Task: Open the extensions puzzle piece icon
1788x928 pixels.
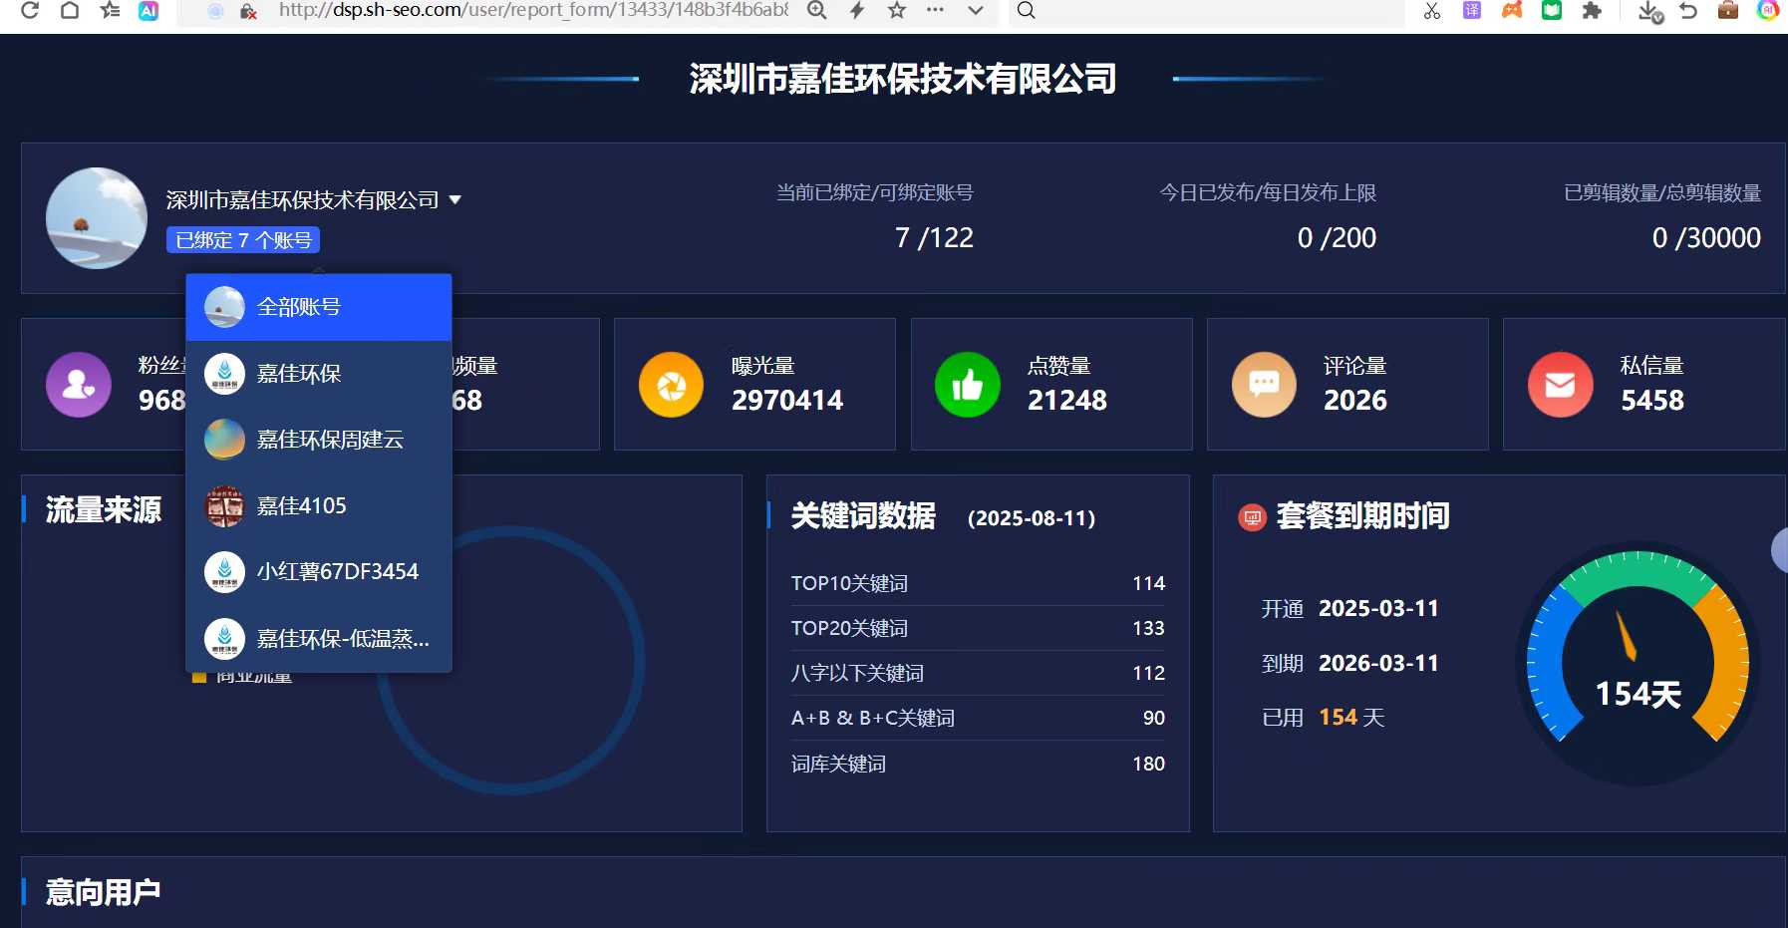Action: click(x=1592, y=10)
